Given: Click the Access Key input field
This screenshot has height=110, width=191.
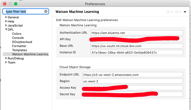Looking at the screenshot, I should click(x=133, y=88).
